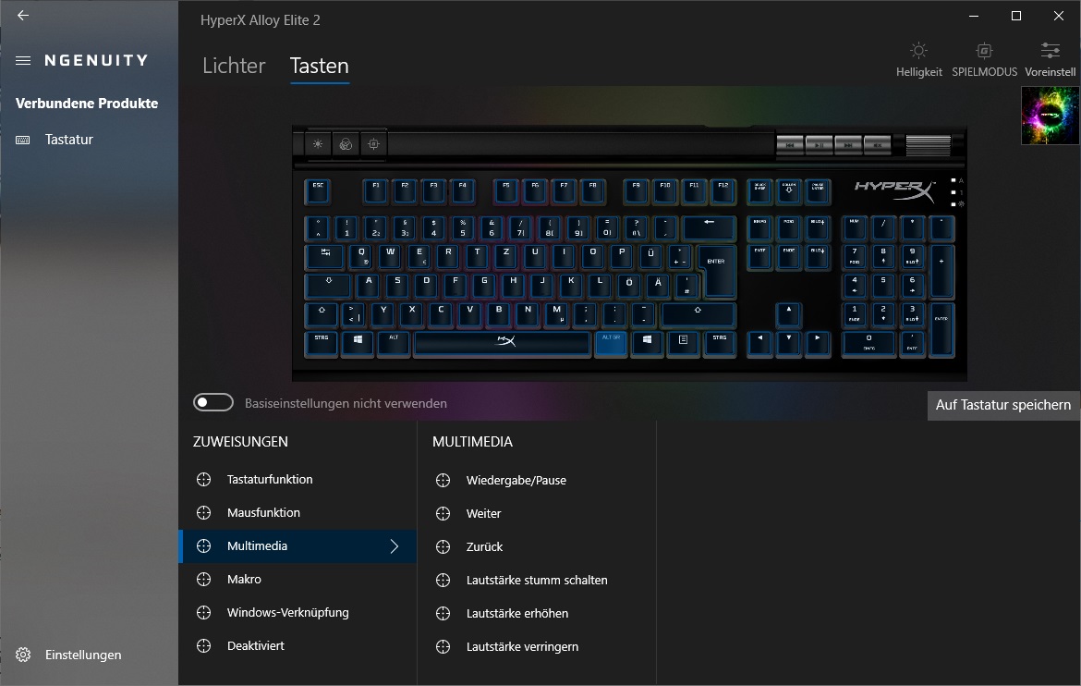Screen dimensions: 1081x686
Task: Select the numpad 0 key
Action: click(x=868, y=344)
